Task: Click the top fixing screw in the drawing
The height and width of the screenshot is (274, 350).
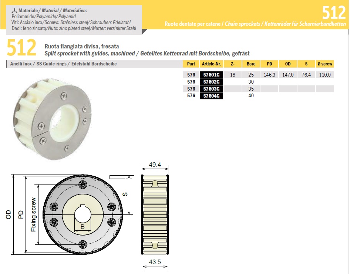Action: tap(83, 185)
